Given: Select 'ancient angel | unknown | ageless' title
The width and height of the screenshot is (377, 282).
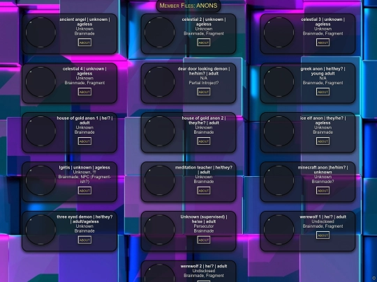Looking at the screenshot, I should point(84,22).
